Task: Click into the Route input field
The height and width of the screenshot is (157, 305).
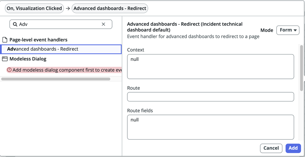Action: 210,97
